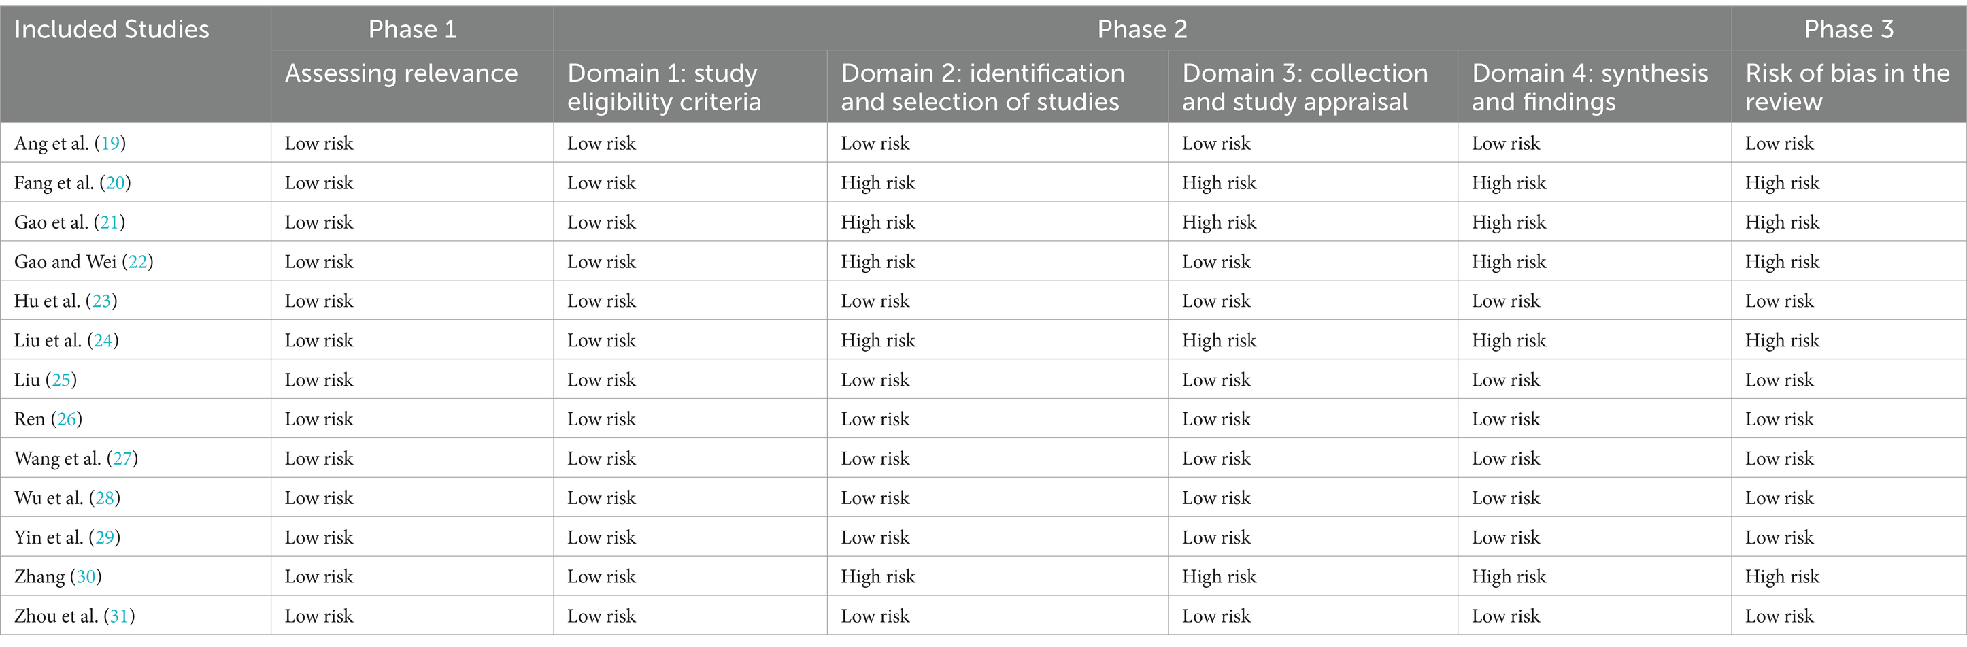The image size is (1967, 647).
Task: Follow citation 30 beside Zhang
Action: (x=86, y=577)
